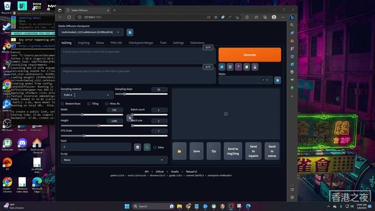Click the trash clear-prompt icon
375x211 pixels.
pyautogui.click(x=230, y=67)
